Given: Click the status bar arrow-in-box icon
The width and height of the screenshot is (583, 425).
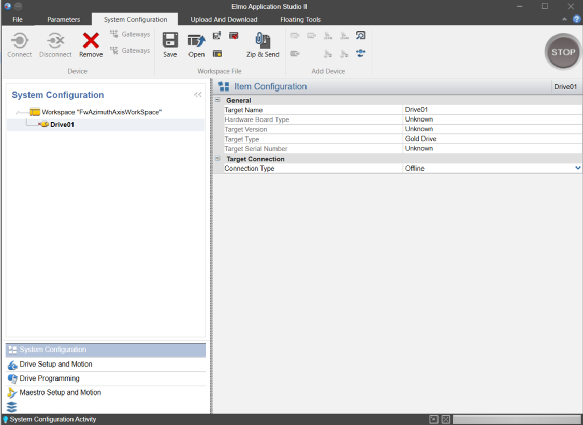Looking at the screenshot, I should tap(433, 419).
